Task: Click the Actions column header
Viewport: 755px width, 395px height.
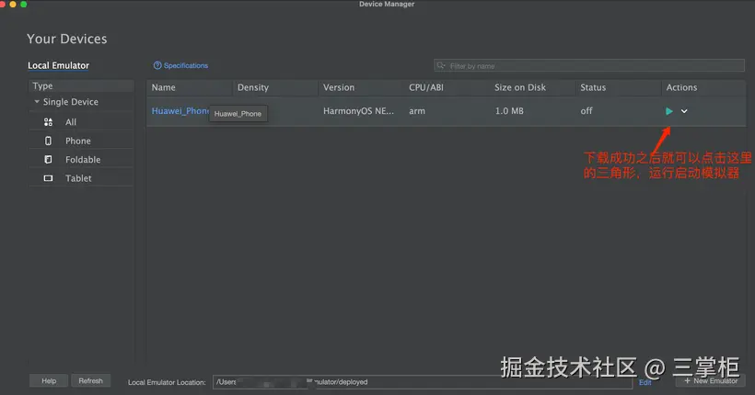Action: point(703,87)
